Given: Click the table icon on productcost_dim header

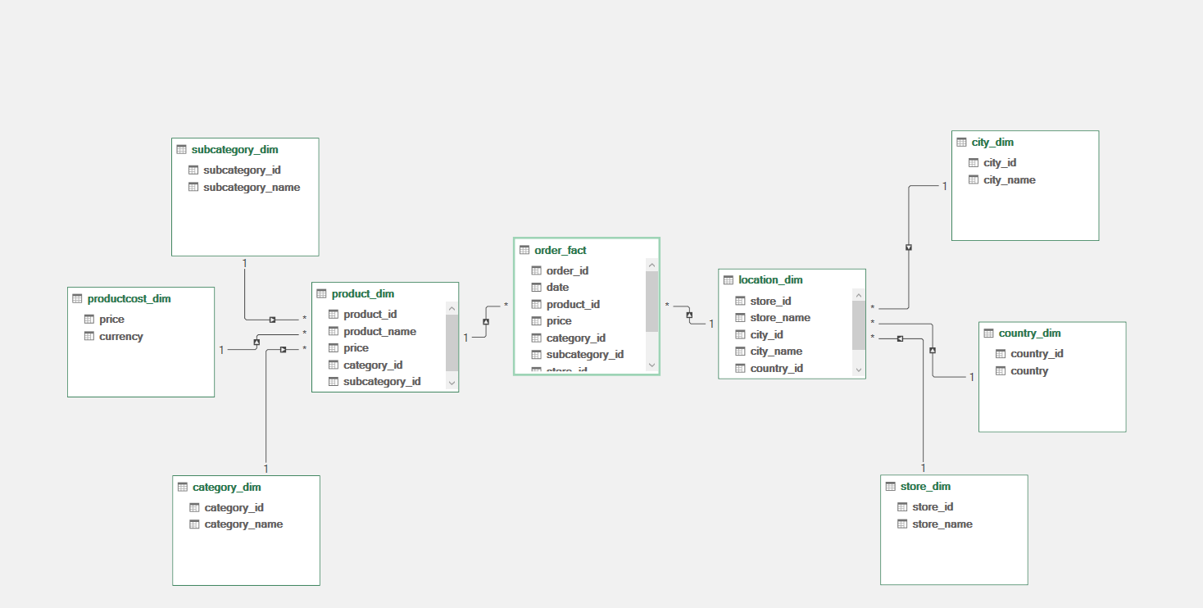Looking at the screenshot, I should point(76,298).
